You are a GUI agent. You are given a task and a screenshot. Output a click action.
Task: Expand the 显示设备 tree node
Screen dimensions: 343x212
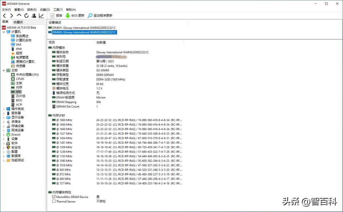click(4, 118)
